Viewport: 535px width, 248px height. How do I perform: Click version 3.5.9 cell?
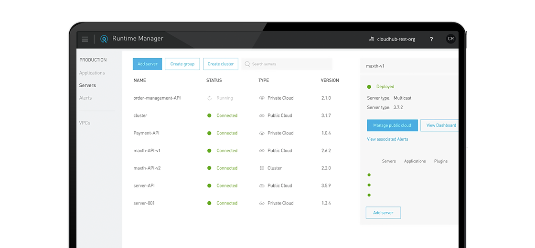click(x=326, y=186)
